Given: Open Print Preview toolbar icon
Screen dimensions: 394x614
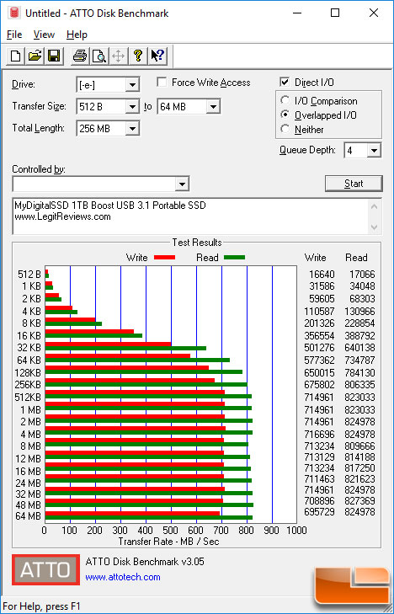Looking at the screenshot, I should pos(99,56).
